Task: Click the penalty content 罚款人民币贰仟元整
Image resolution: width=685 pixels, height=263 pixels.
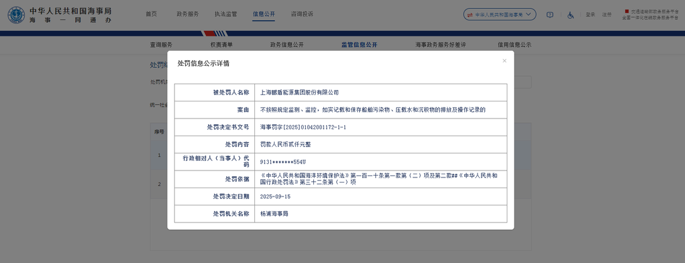Action: click(285, 144)
